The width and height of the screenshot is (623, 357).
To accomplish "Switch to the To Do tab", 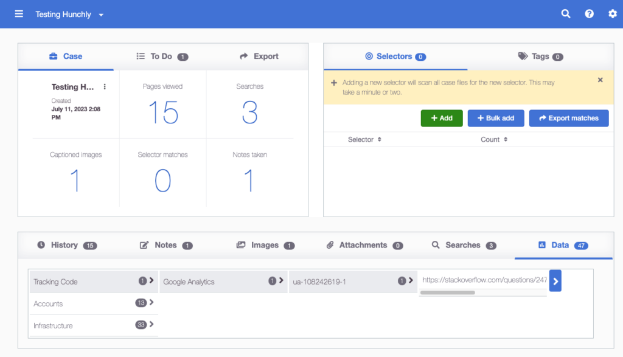I will (161, 57).
